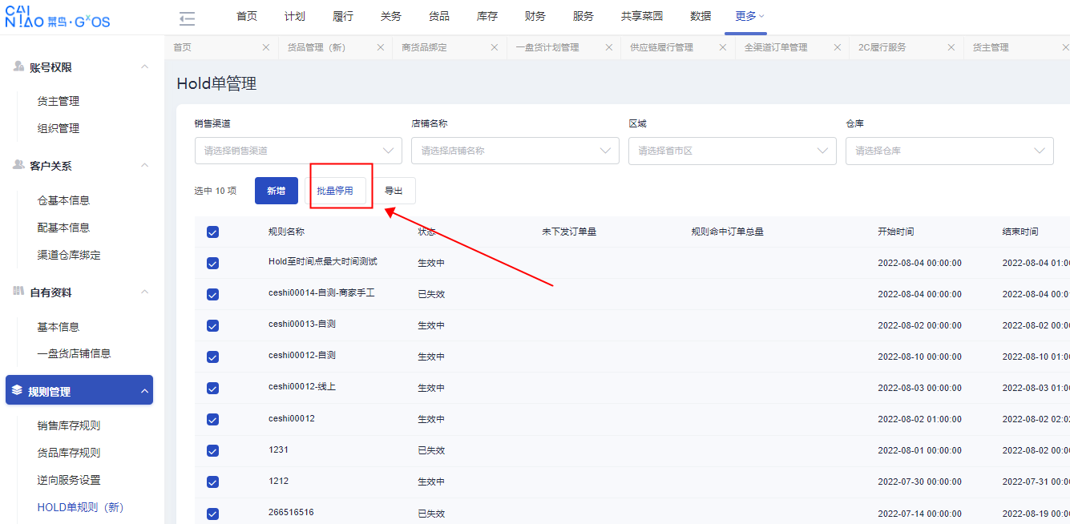Open HOLD单规则（新）in the sidebar
1070x524 pixels.
pos(81,507)
